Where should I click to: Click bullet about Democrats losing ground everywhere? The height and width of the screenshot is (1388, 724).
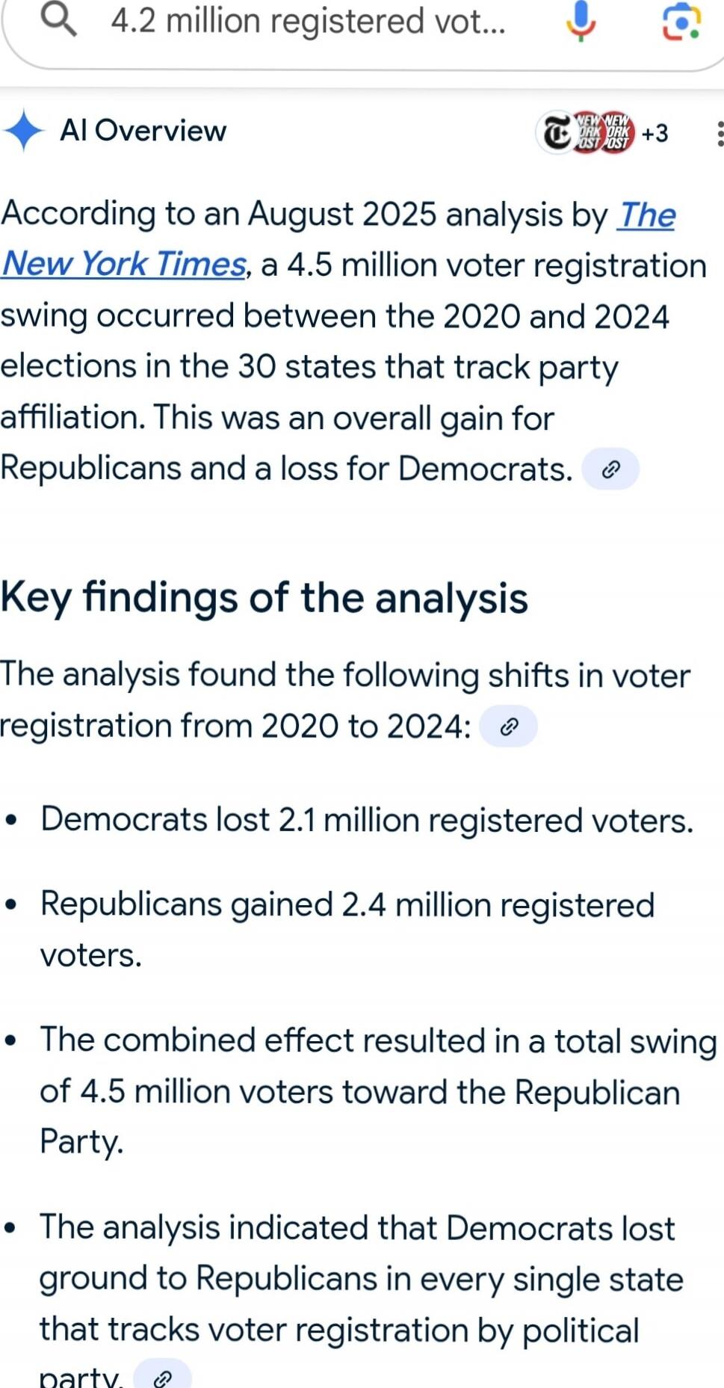(361, 1279)
